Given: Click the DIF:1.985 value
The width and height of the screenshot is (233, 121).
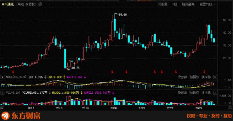Looking at the screenshot, I should click(x=36, y=77).
